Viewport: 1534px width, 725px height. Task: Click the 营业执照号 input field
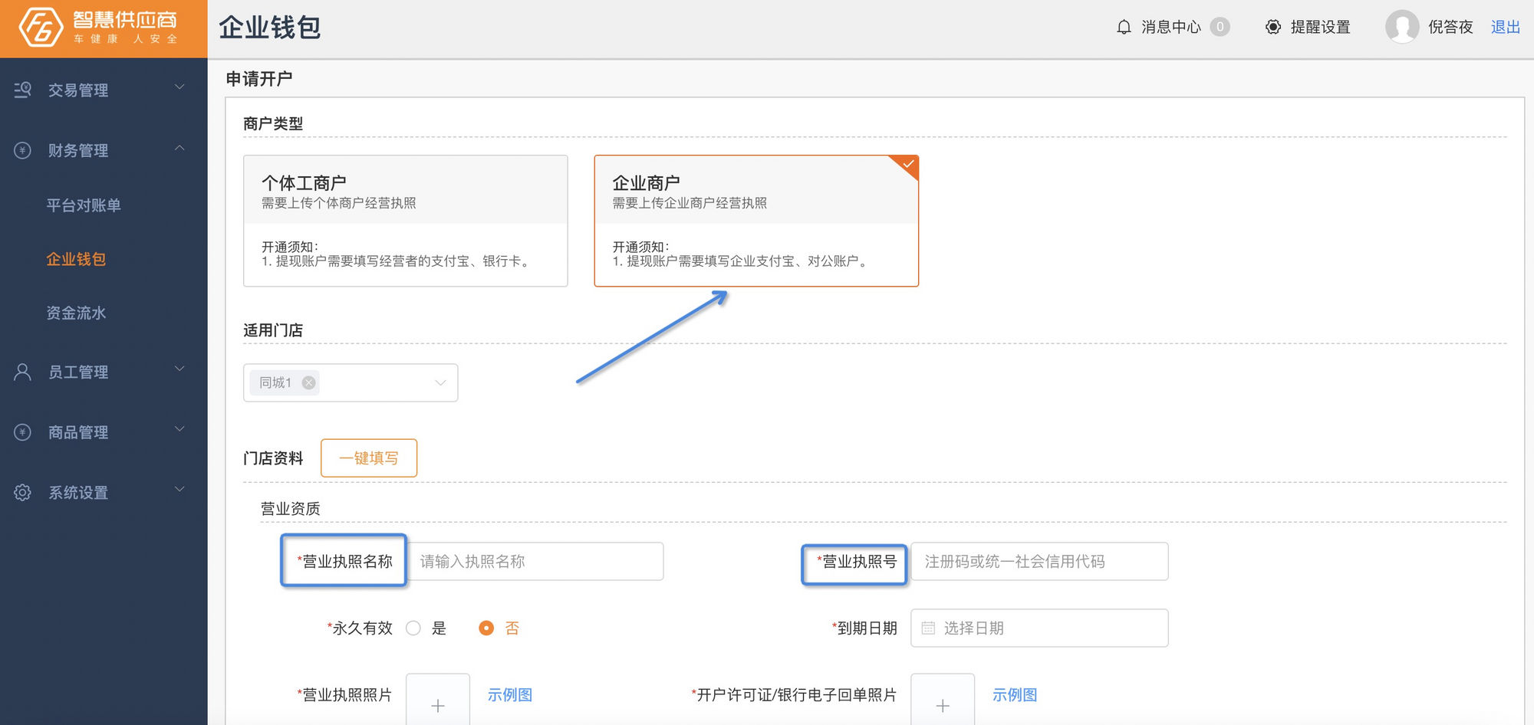point(1039,561)
